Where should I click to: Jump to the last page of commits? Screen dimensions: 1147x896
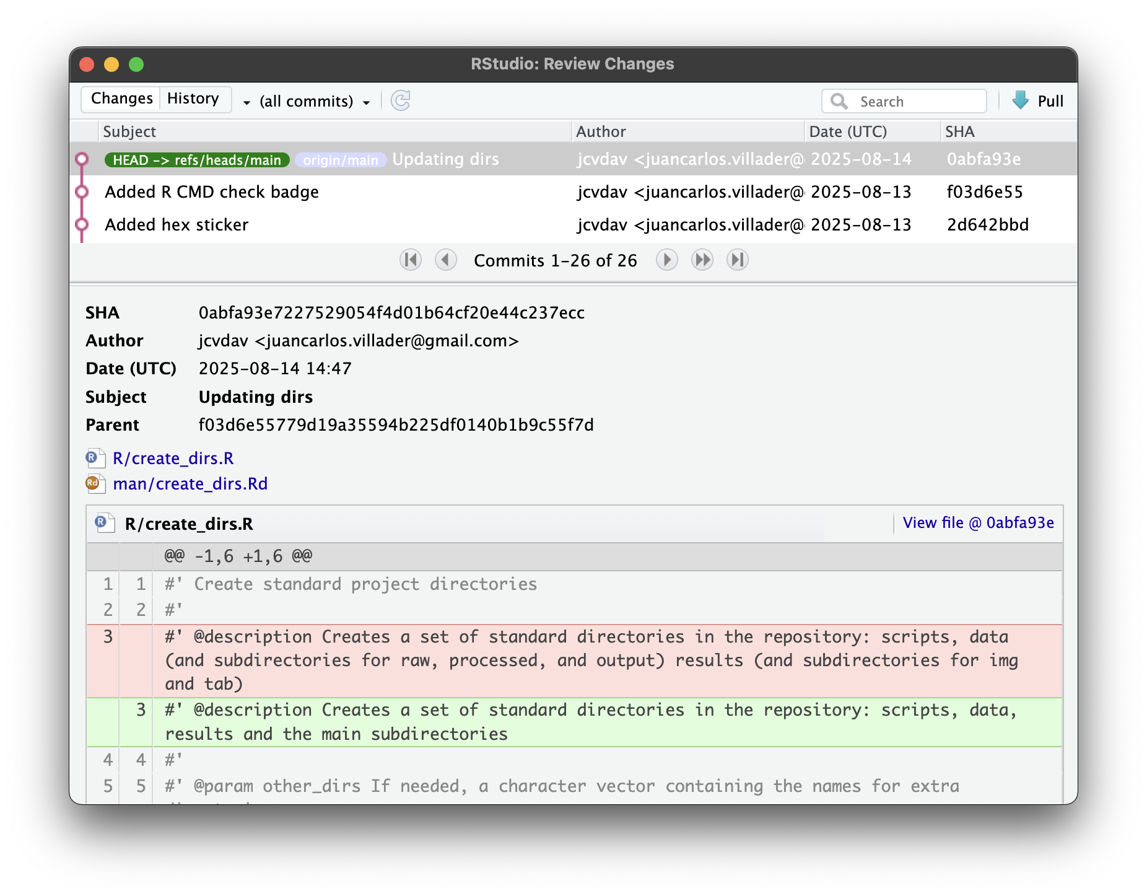click(737, 260)
